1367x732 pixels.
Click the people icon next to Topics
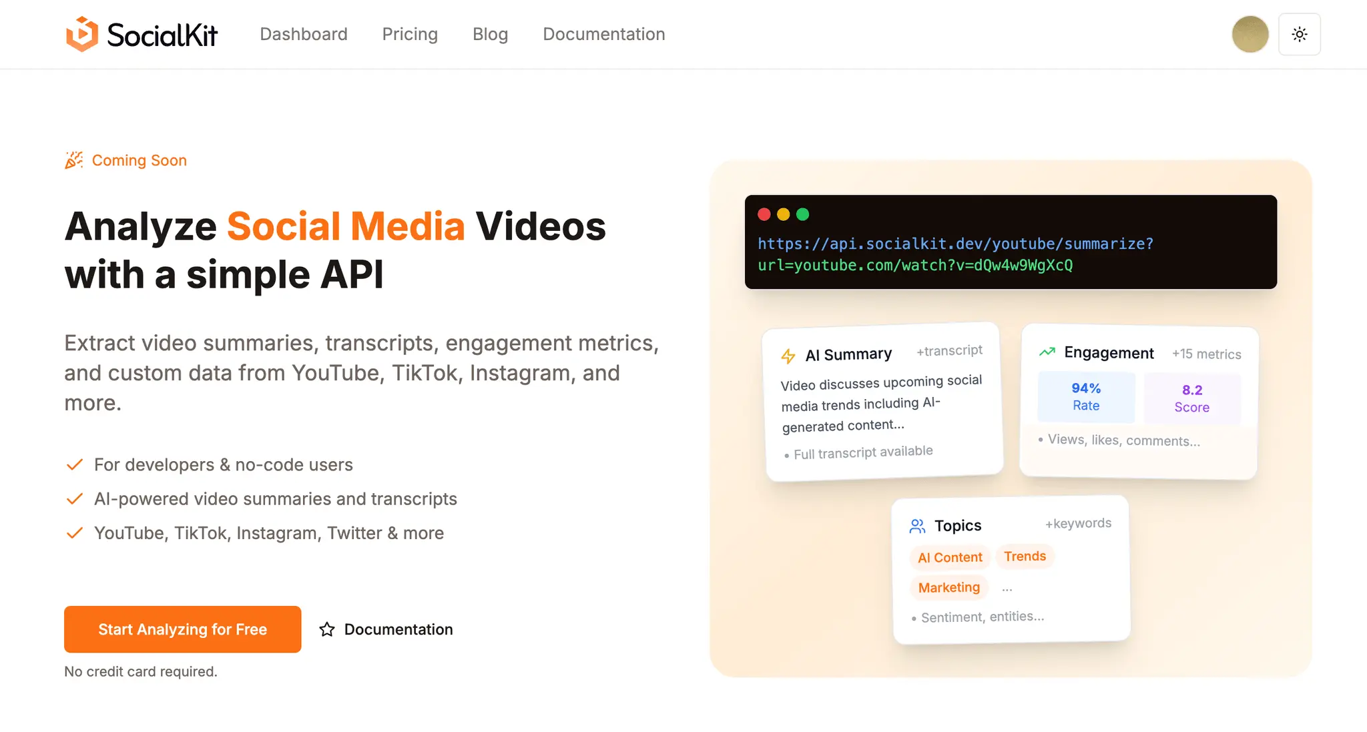pos(917,526)
